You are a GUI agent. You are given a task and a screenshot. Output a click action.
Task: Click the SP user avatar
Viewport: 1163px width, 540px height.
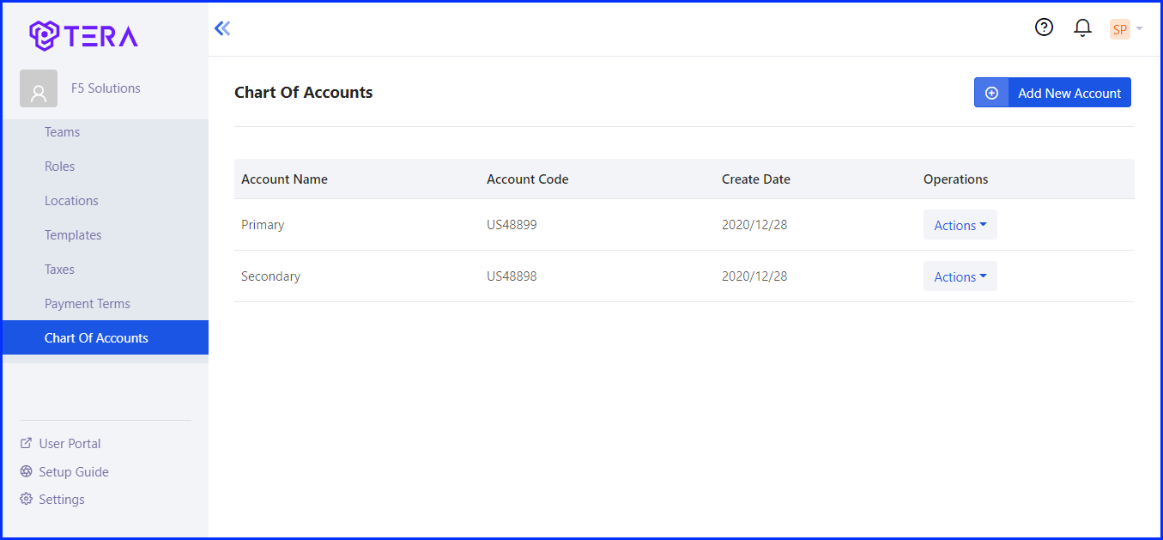pyautogui.click(x=1119, y=29)
